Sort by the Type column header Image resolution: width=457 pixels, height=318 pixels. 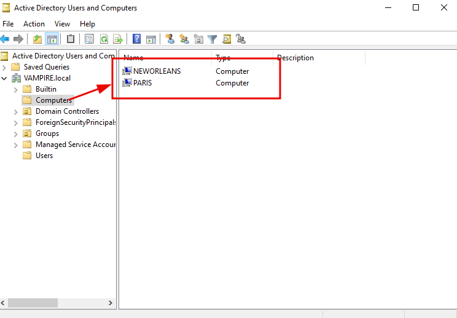click(x=243, y=58)
